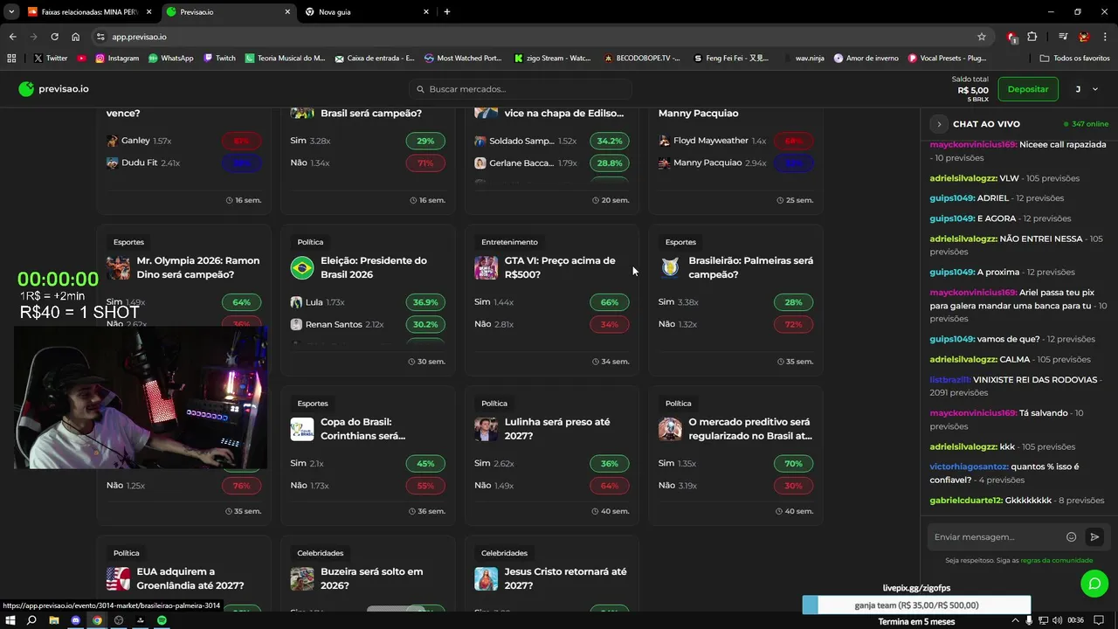Screen dimensions: 1118x629
Task: Reload the page in Chrome
Action: pos(54,37)
